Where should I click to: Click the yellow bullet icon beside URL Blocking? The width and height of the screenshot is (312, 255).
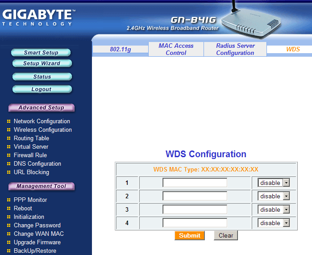tap(8, 172)
